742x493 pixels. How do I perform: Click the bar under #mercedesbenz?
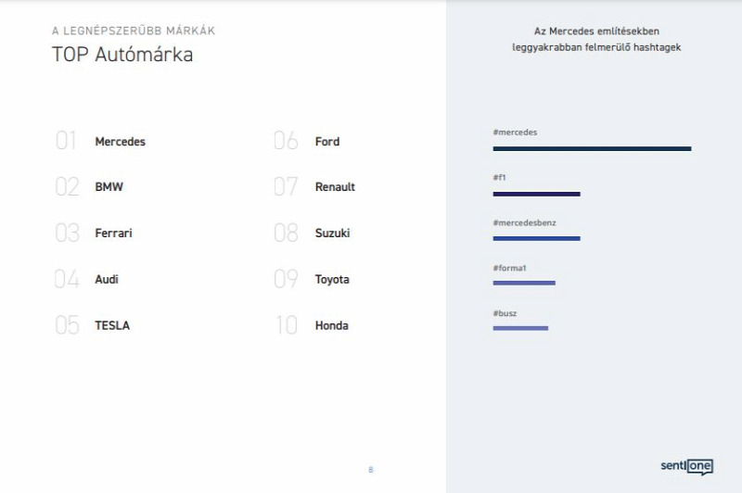[537, 239]
